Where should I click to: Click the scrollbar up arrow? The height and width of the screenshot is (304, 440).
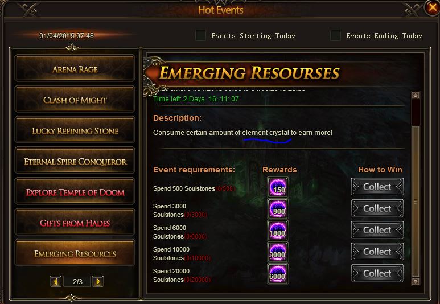416,95
